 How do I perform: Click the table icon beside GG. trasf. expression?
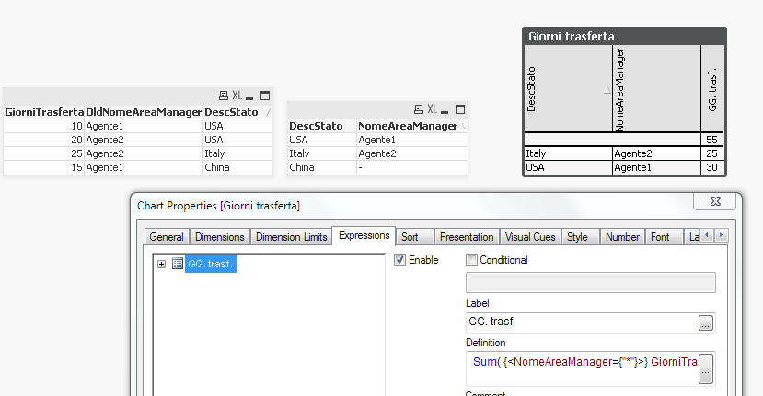(178, 265)
